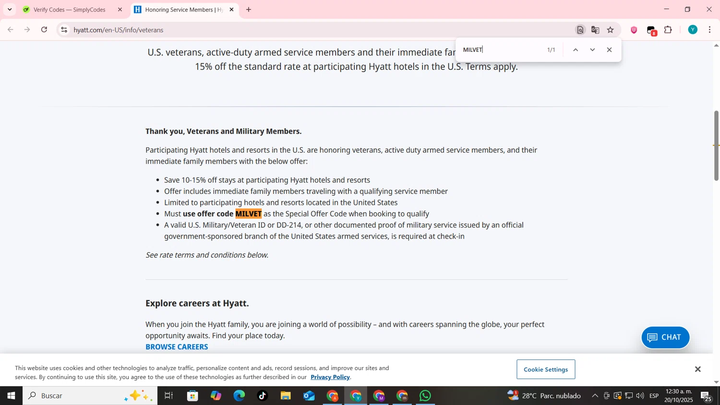Reload the Hyatt veterans page

click(44, 30)
